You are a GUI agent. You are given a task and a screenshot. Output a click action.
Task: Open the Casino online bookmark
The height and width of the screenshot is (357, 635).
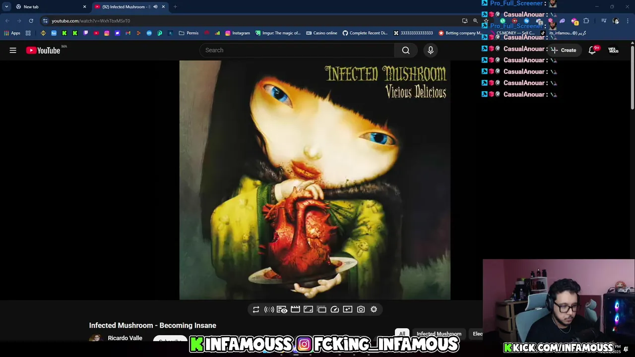click(321, 33)
